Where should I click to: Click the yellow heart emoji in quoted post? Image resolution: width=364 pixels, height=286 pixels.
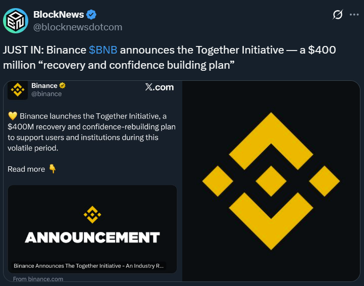(x=13, y=116)
